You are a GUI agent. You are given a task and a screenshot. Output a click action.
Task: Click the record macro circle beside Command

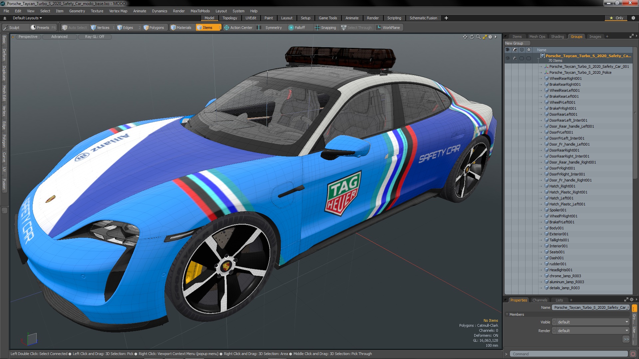633,354
